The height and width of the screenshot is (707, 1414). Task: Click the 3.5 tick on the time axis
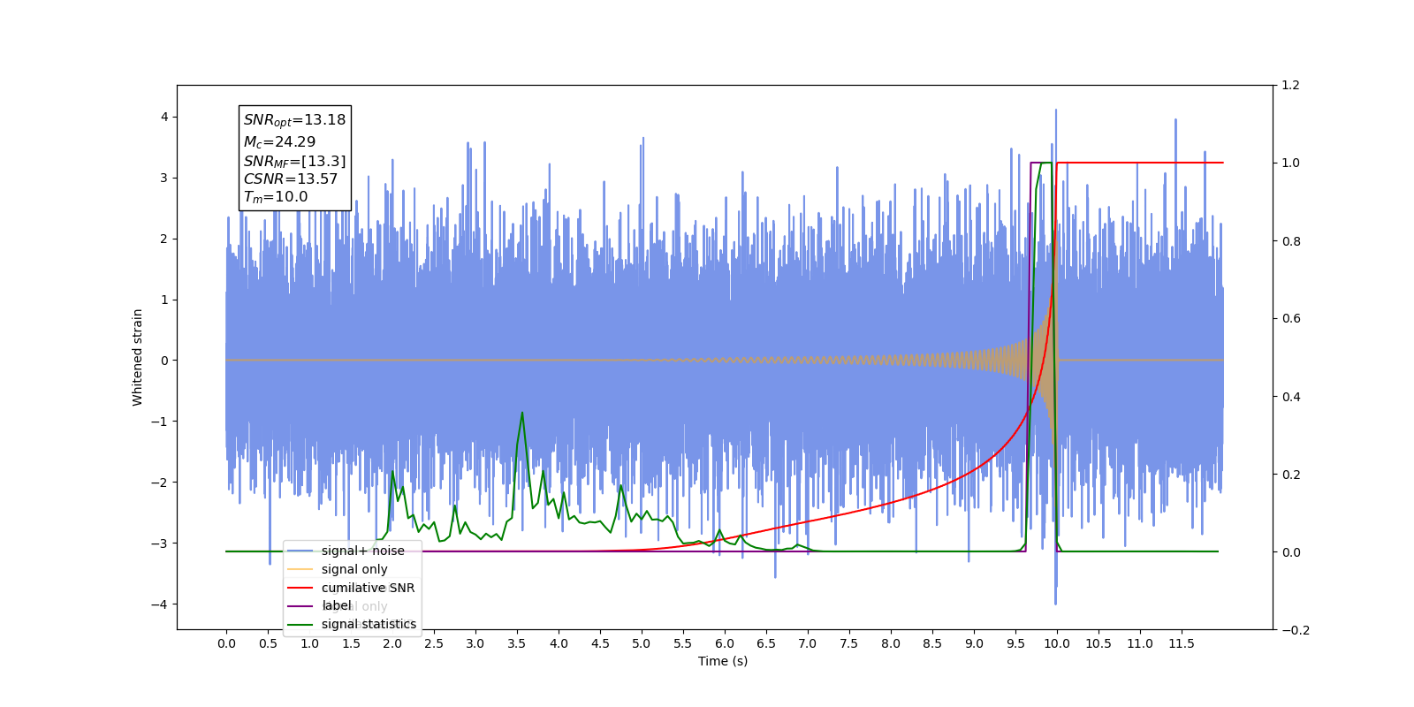point(517,643)
